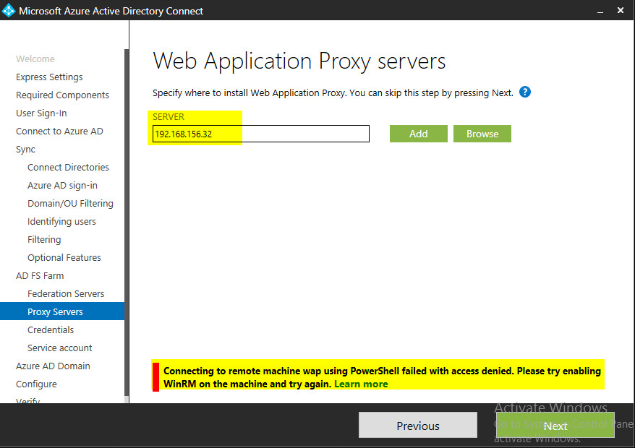635x448 pixels.
Task: Go to Connect to Azure AD step
Action: click(x=59, y=132)
